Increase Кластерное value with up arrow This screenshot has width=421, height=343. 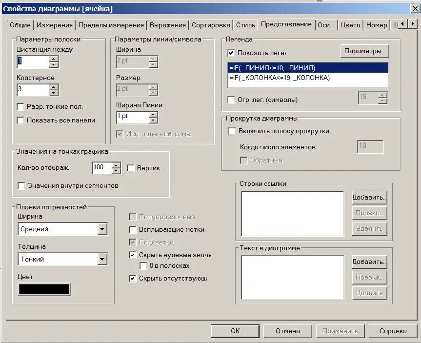(54, 87)
